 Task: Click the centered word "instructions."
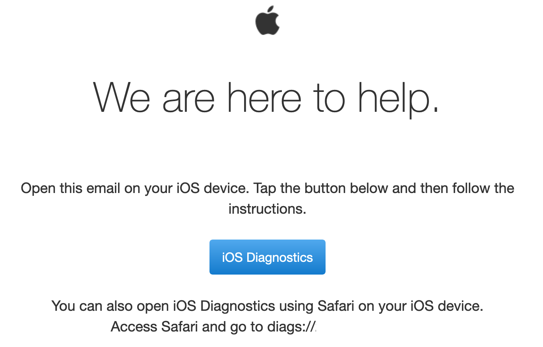coord(268,209)
